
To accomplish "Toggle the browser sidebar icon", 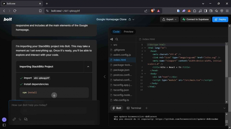I will coord(205,11).
